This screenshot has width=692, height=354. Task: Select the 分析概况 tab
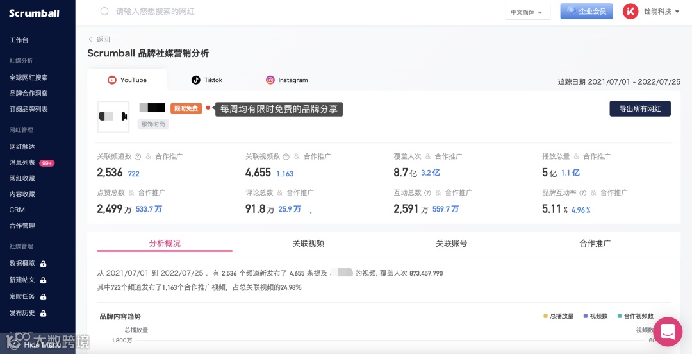click(165, 244)
